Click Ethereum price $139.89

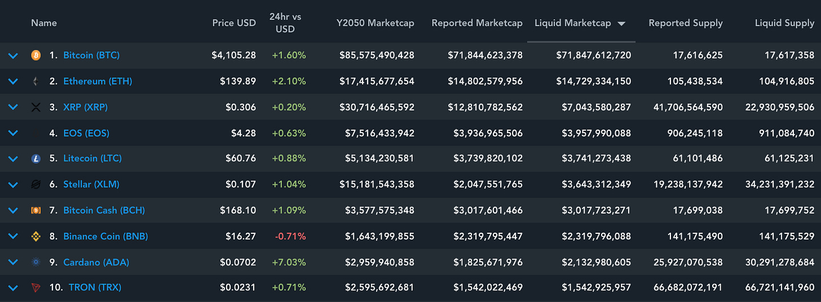point(238,81)
